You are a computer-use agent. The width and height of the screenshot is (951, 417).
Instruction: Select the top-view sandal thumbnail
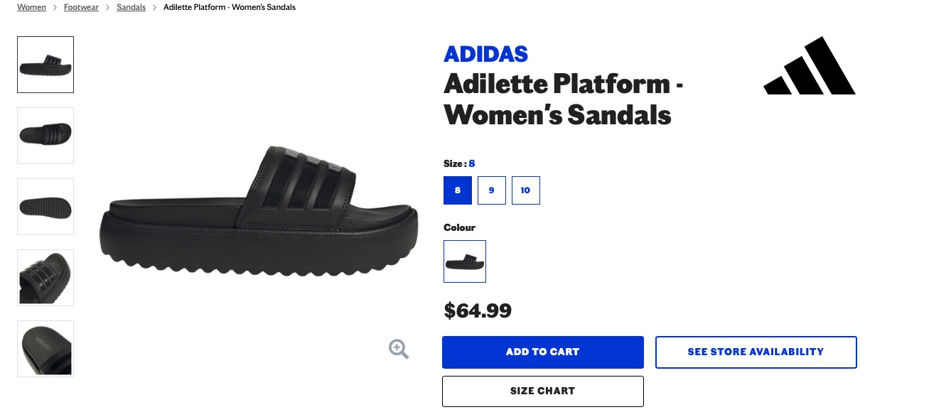coord(45,136)
